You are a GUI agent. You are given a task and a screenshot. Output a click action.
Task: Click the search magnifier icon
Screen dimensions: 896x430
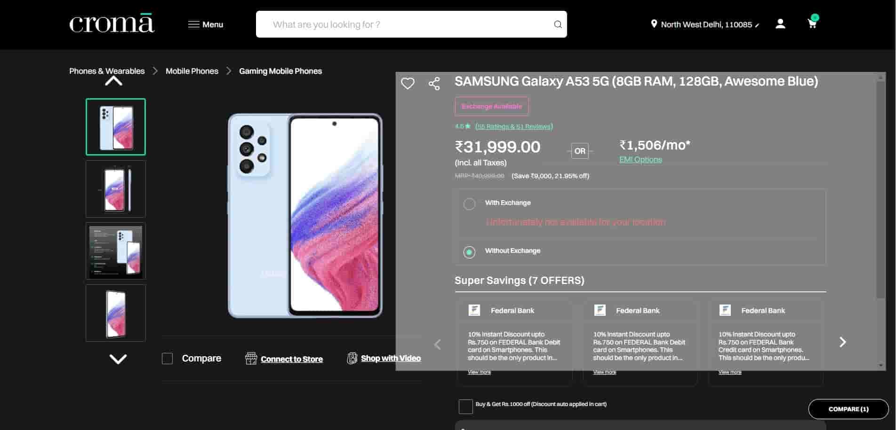tap(558, 24)
